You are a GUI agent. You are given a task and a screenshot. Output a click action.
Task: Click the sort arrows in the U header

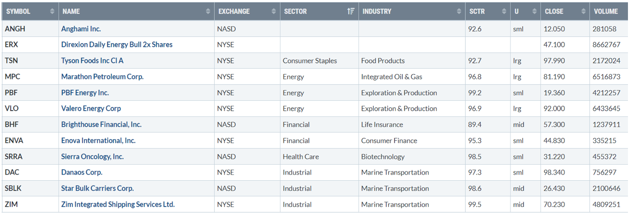click(x=534, y=11)
